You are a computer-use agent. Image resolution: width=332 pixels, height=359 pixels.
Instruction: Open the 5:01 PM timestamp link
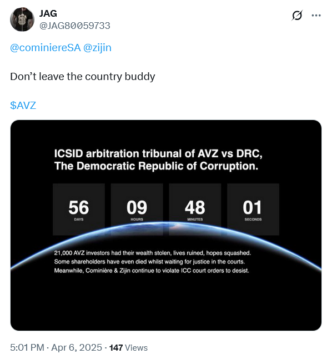[x=27, y=347]
